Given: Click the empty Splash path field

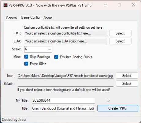Looking at the screenshot, I should click(x=65, y=84).
